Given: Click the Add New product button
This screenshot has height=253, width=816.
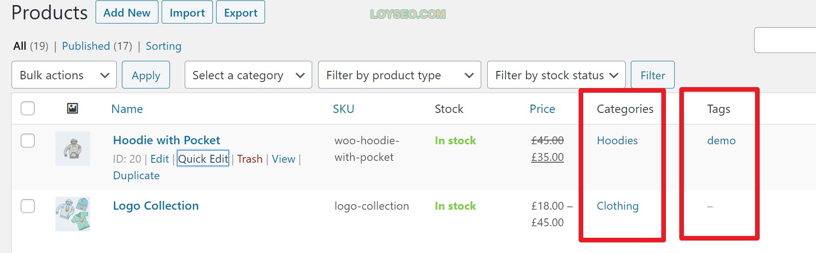Looking at the screenshot, I should (127, 12).
